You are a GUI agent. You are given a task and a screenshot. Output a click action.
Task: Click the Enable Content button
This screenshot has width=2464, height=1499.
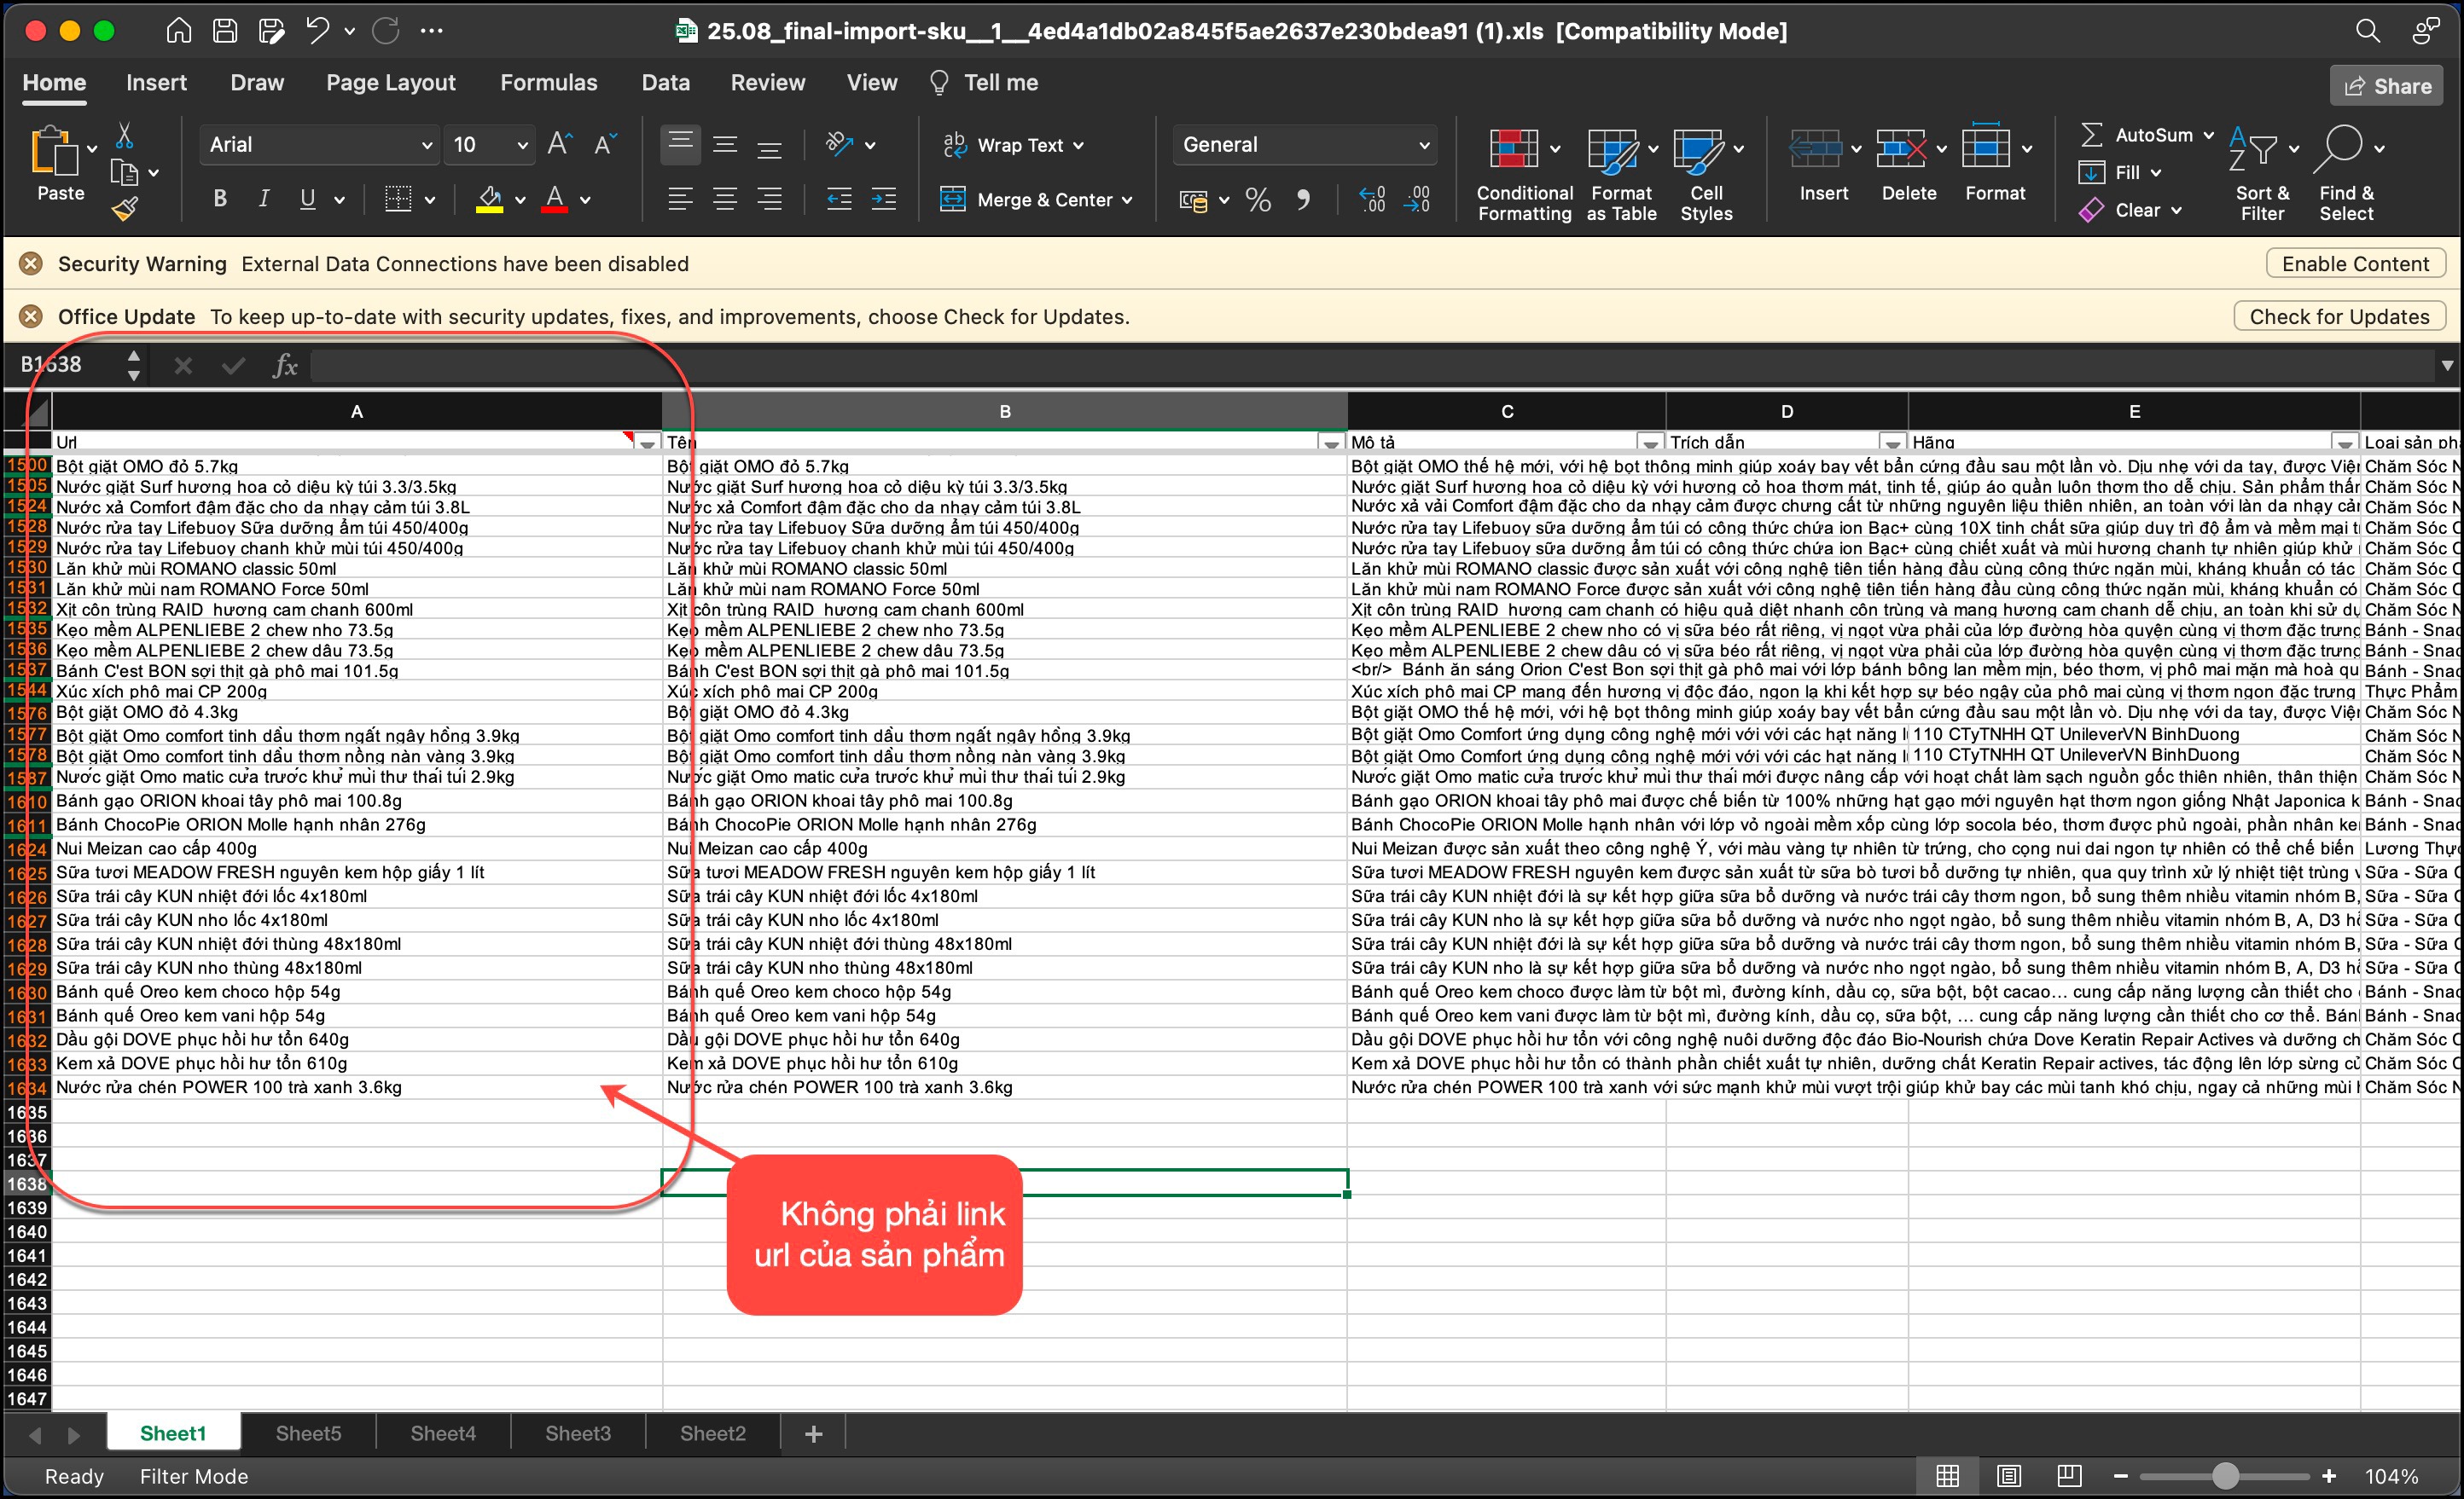click(x=2354, y=263)
